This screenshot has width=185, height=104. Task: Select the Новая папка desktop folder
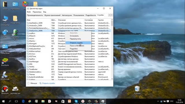(15, 20)
